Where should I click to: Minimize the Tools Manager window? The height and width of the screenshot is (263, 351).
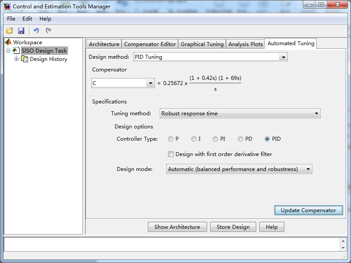tap(309, 5)
